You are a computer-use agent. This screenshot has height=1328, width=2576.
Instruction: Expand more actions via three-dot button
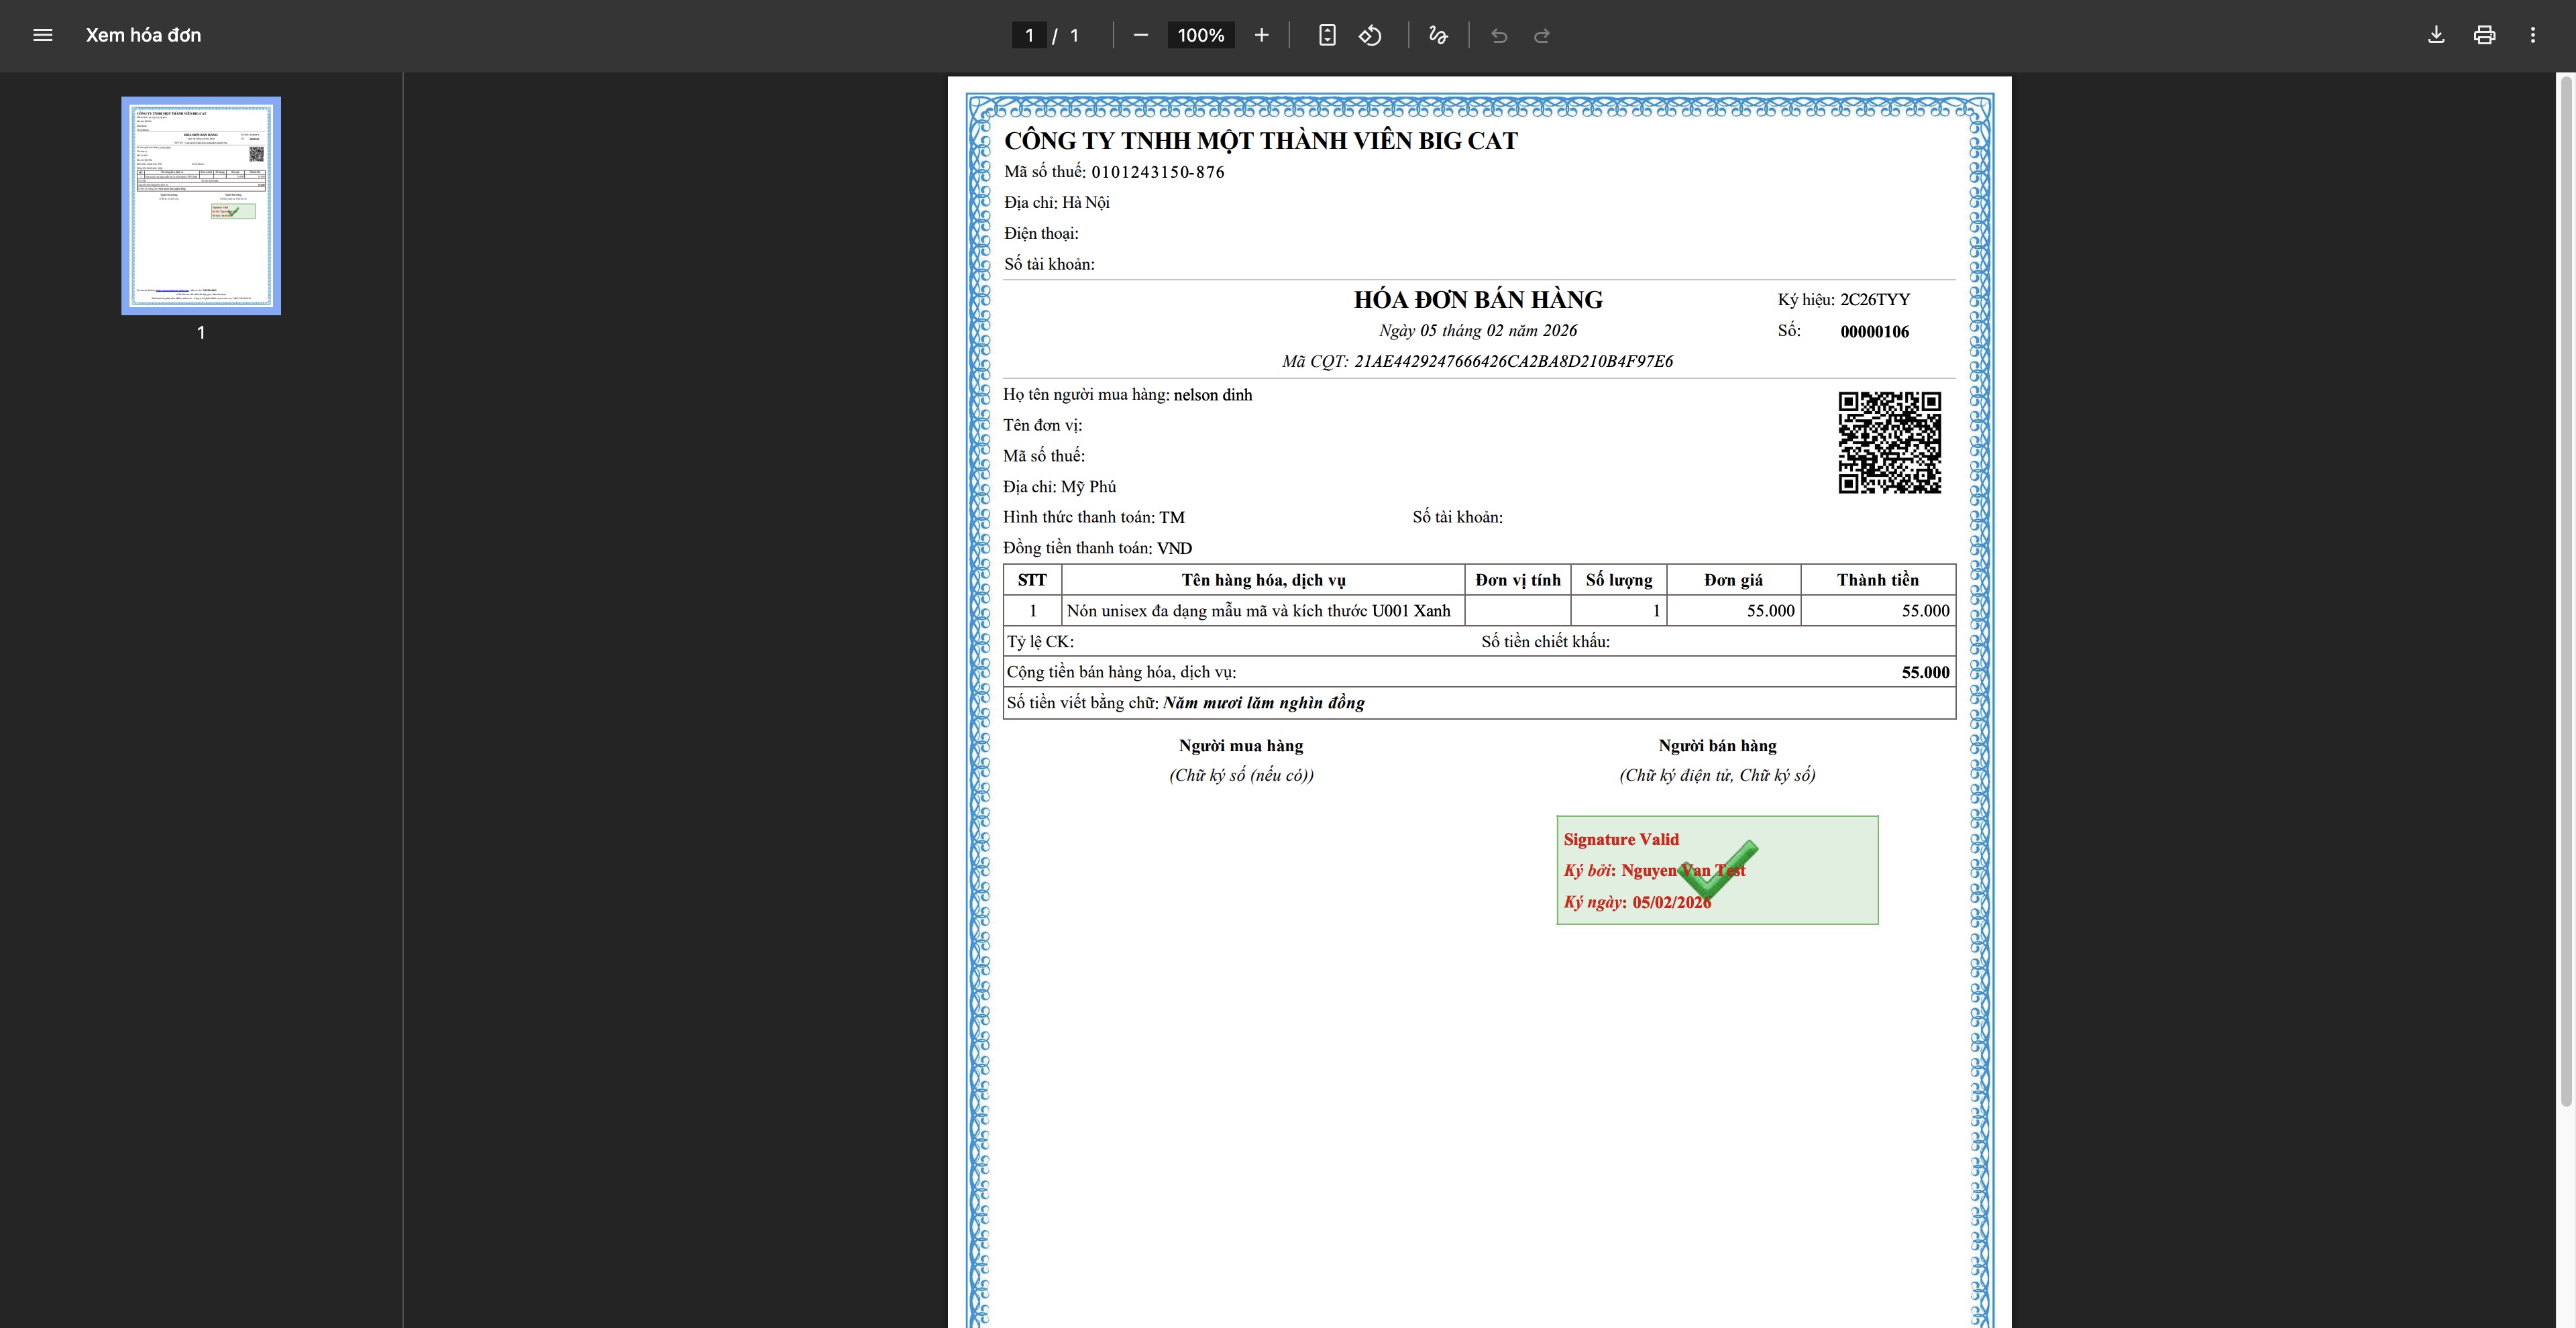pyautogui.click(x=2534, y=35)
